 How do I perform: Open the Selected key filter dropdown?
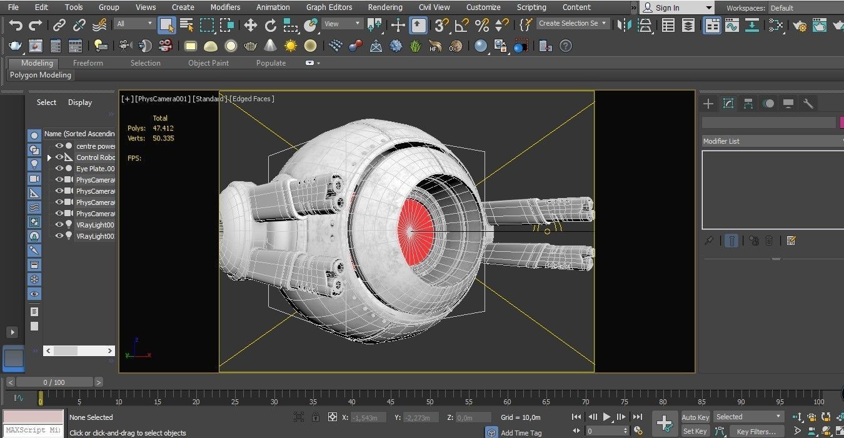[x=749, y=417]
